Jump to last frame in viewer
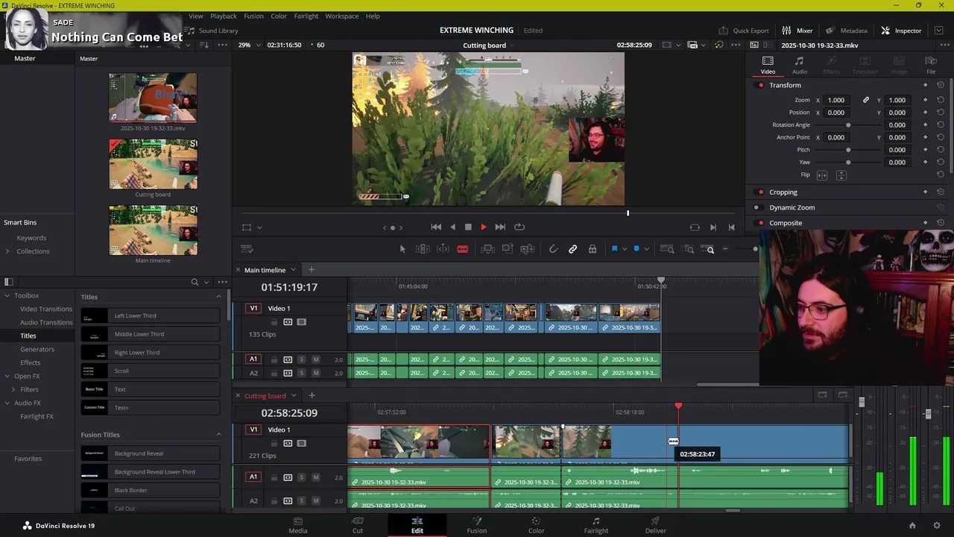The width and height of the screenshot is (954, 537). [x=500, y=227]
